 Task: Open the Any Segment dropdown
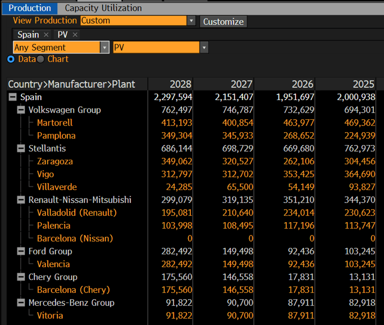104,47
